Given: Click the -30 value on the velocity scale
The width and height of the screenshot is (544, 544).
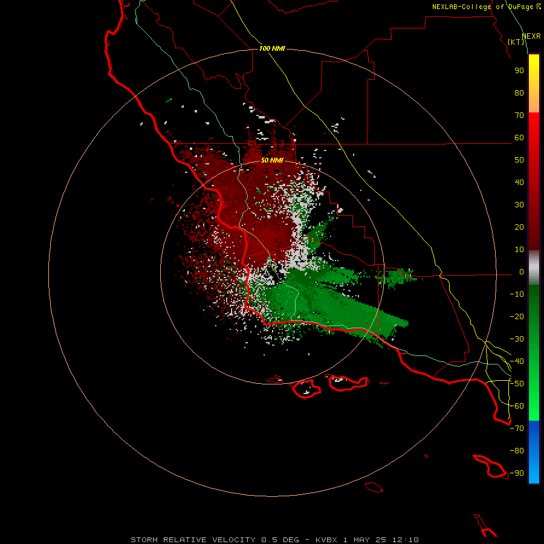Looking at the screenshot, I should click(517, 339).
